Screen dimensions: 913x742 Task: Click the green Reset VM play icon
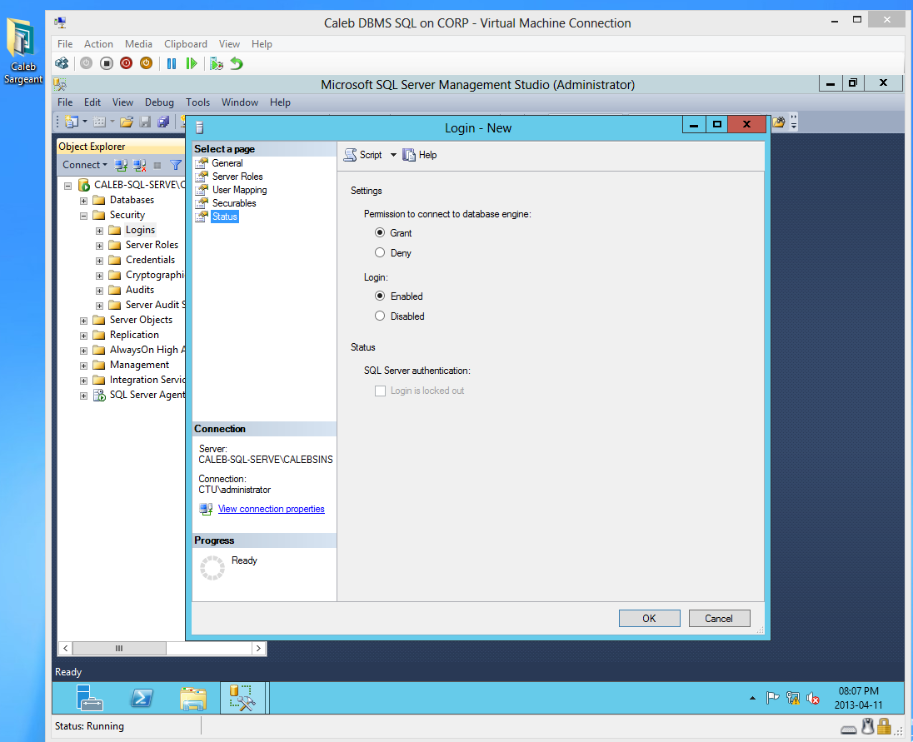[191, 63]
